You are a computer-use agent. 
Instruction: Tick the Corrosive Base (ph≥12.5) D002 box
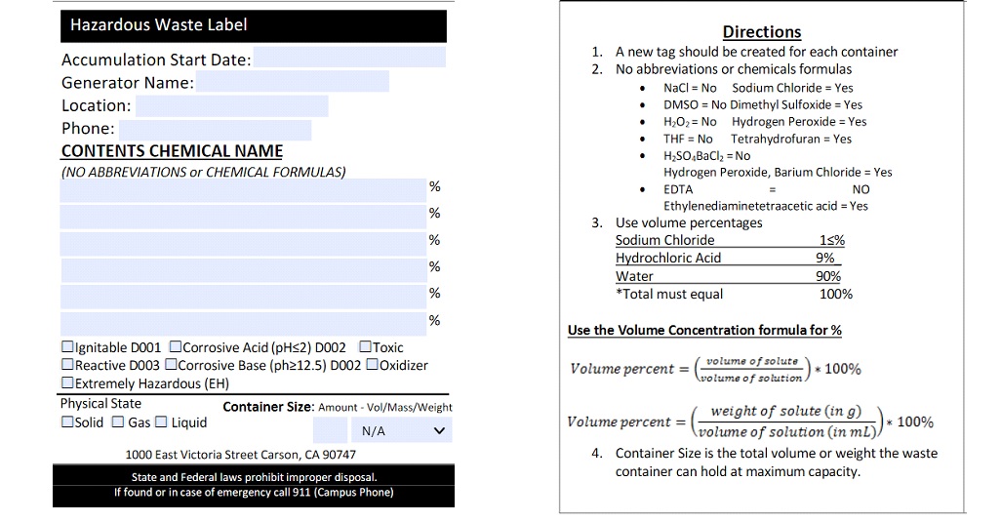171,364
